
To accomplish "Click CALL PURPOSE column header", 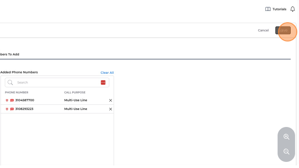I will (75, 93).
